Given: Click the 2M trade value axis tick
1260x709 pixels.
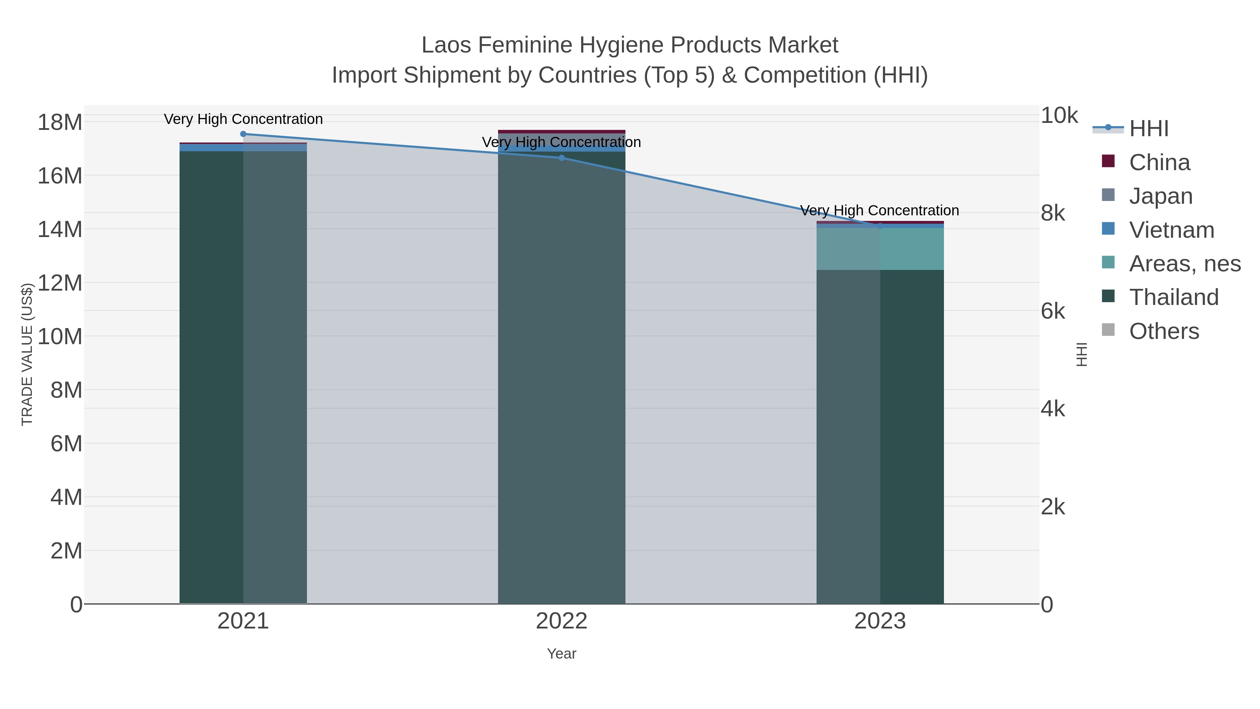Looking at the screenshot, I should (x=66, y=551).
